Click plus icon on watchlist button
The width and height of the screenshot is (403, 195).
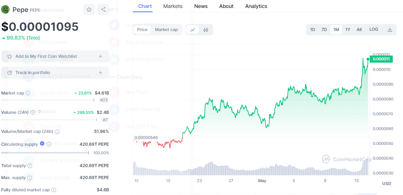[100, 56]
